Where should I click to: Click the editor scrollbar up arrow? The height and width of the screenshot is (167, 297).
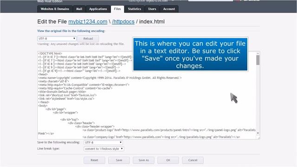tap(258, 53)
